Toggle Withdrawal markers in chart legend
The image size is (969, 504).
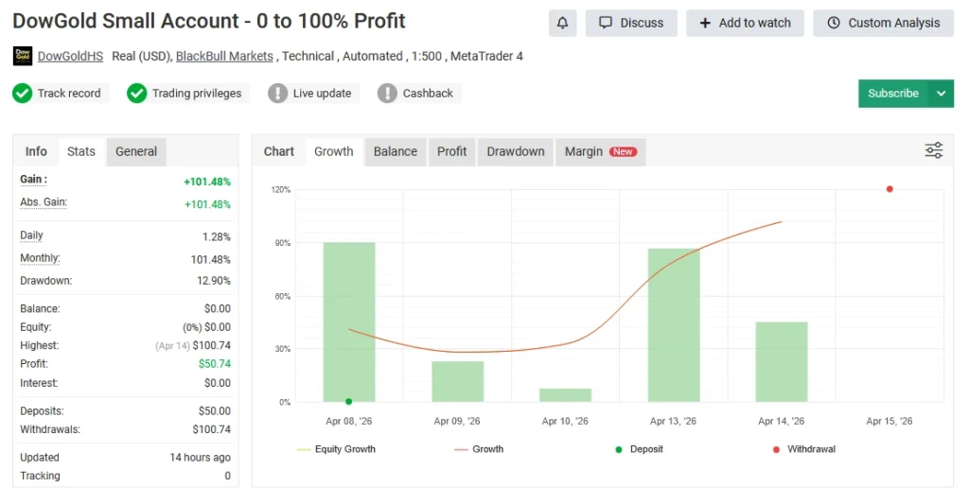[804, 449]
